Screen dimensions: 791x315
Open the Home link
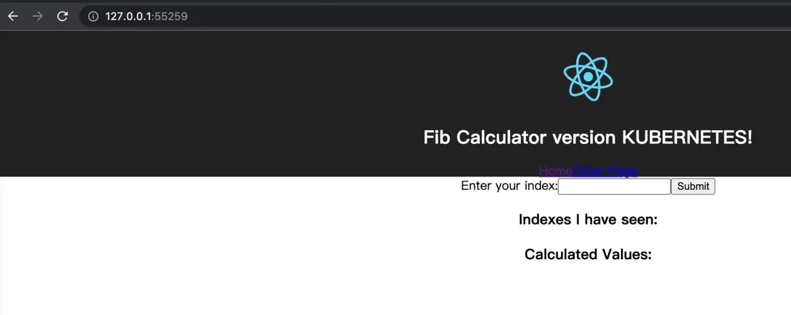pos(555,171)
